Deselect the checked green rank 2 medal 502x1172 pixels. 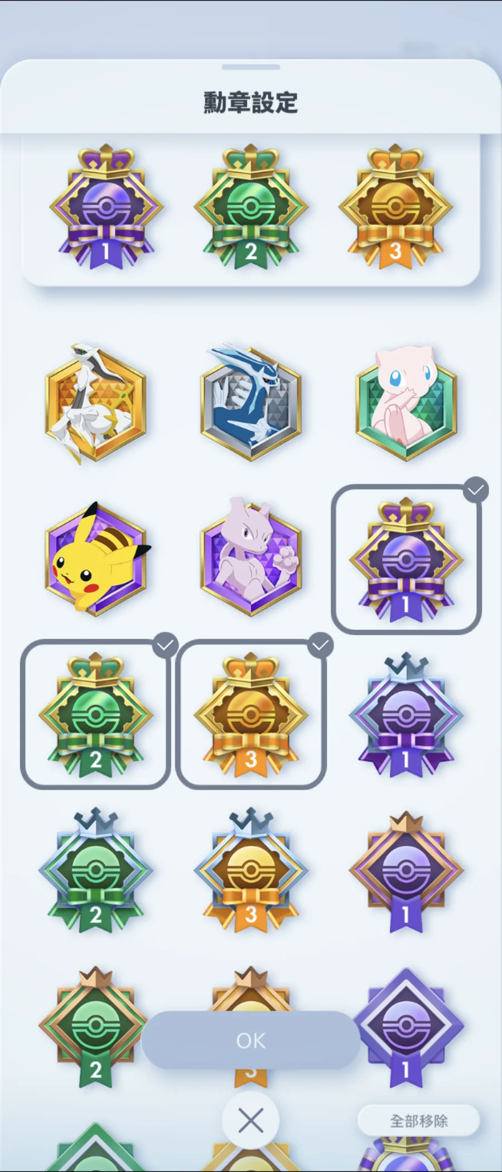(x=95, y=714)
